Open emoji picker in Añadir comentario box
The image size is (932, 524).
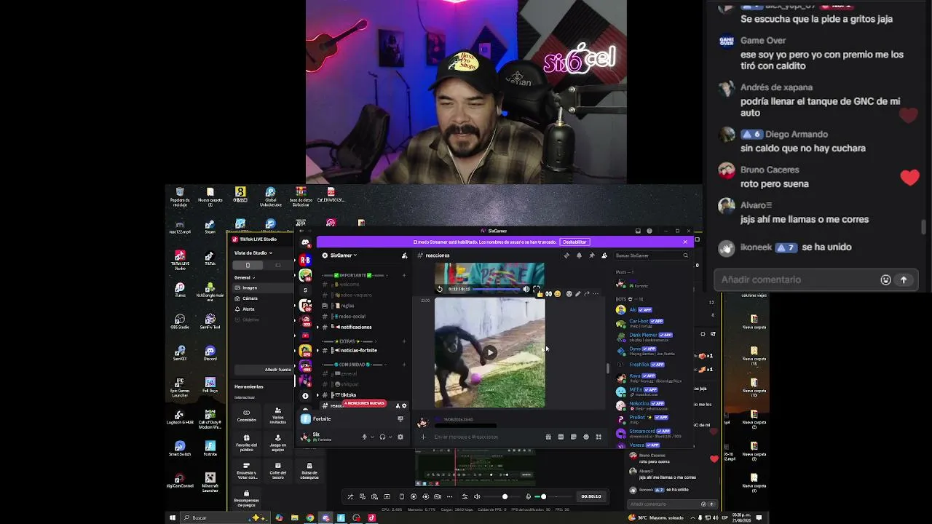coord(885,279)
